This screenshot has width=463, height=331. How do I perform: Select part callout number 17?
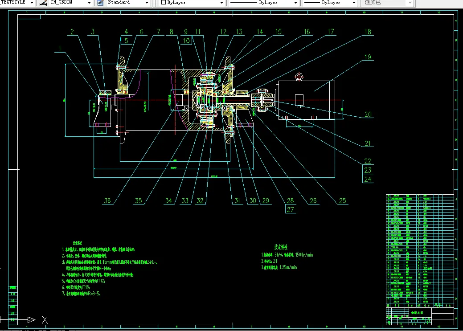(x=330, y=32)
